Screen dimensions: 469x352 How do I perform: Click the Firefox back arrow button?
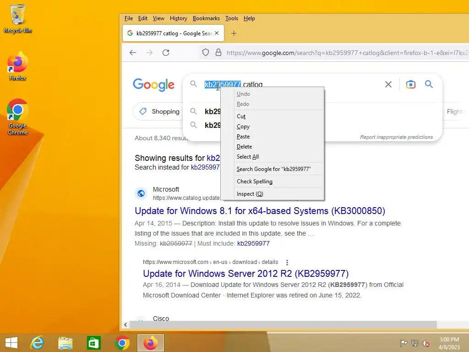[133, 53]
